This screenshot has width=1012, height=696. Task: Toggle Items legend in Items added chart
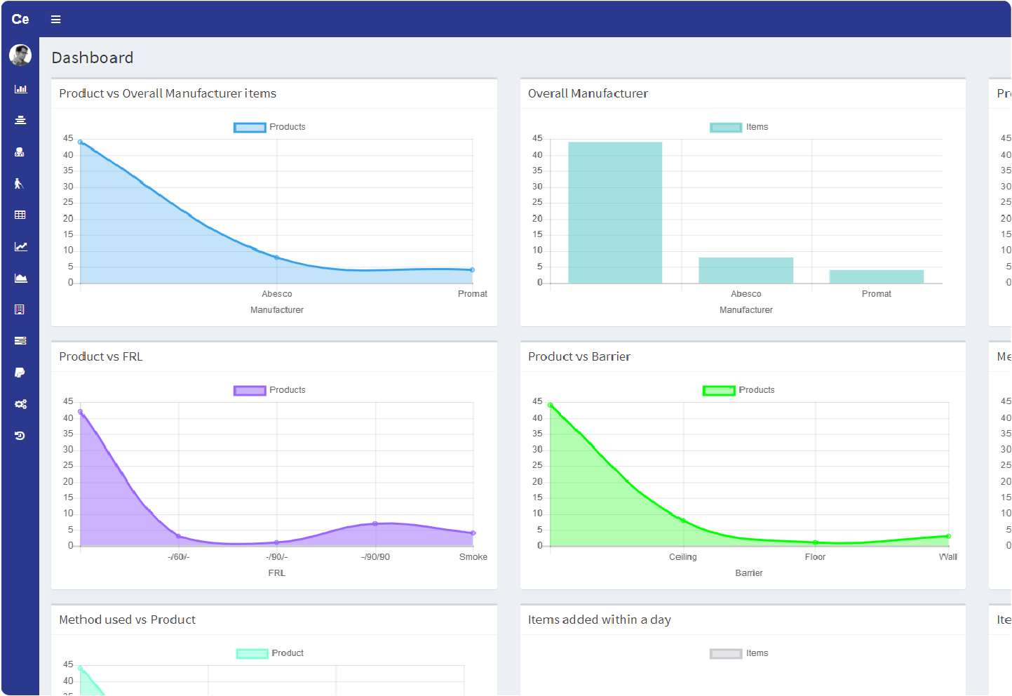(739, 653)
